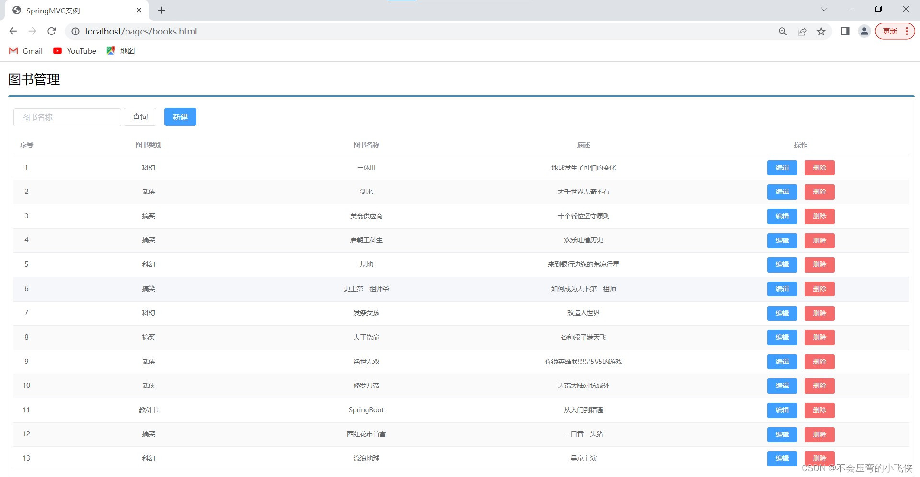Edit the 修罗刀帝 row
This screenshot has height=477, width=920.
(x=782, y=386)
